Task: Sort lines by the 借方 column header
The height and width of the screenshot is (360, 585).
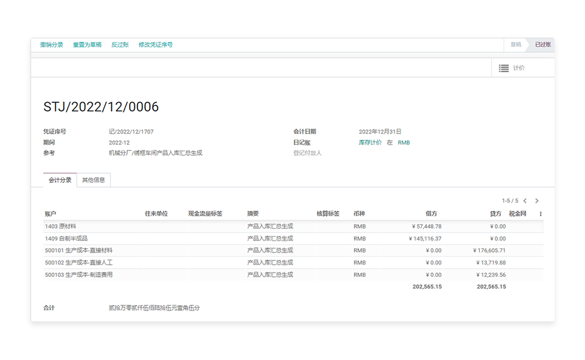Action: coord(431,214)
